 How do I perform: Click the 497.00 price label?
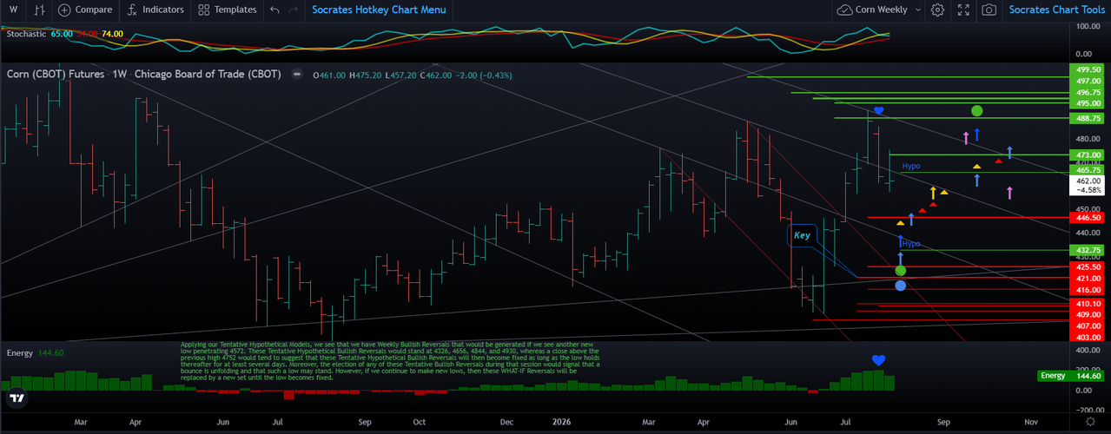click(x=1088, y=81)
